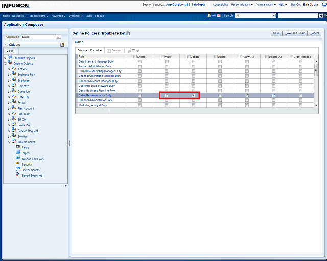
Task: Expand the Service Request object node
Action: point(9,130)
